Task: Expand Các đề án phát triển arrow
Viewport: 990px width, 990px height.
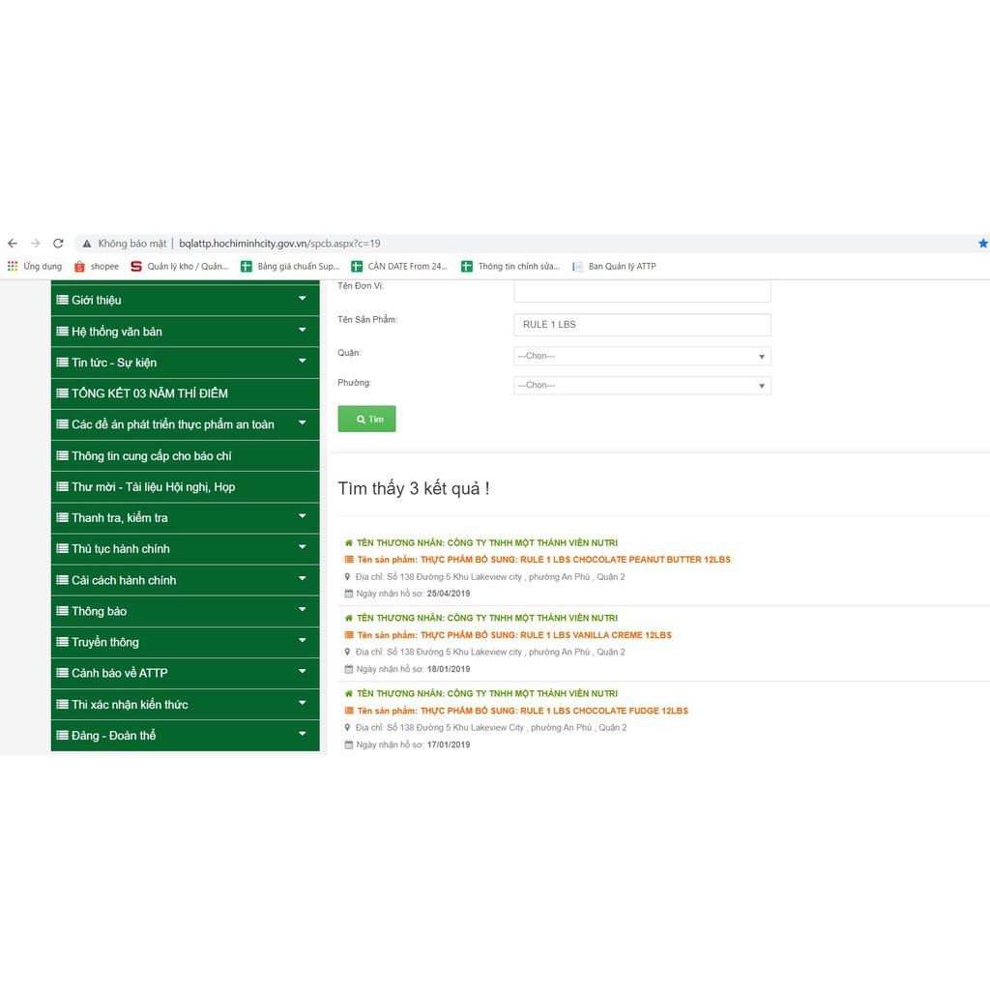Action: click(302, 422)
